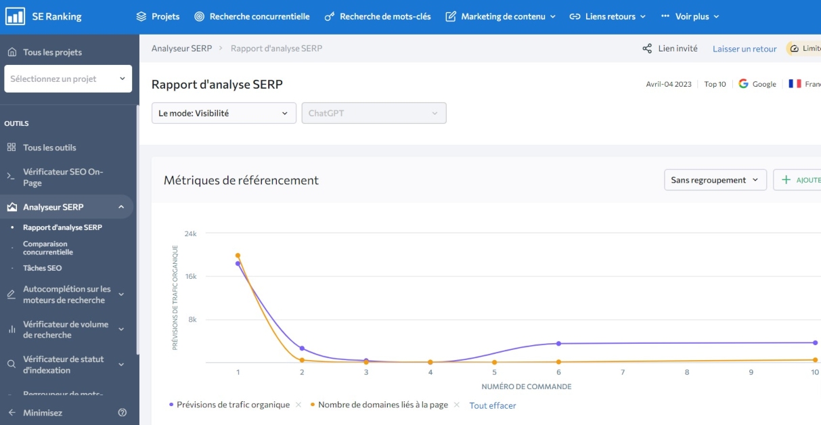Screen dimensions: 821x425
Task: Click the SE Ranking logo icon
Action: point(15,16)
